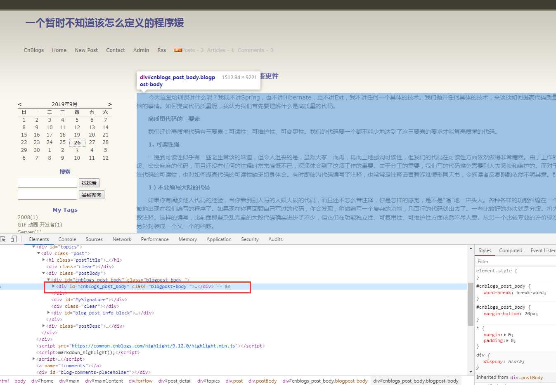Expand the h1 class="postTitle" node

point(44,260)
